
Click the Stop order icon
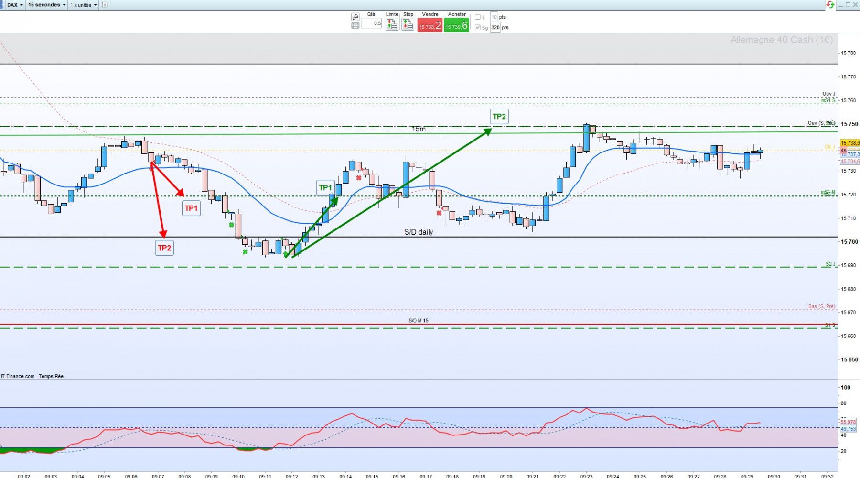408,24
